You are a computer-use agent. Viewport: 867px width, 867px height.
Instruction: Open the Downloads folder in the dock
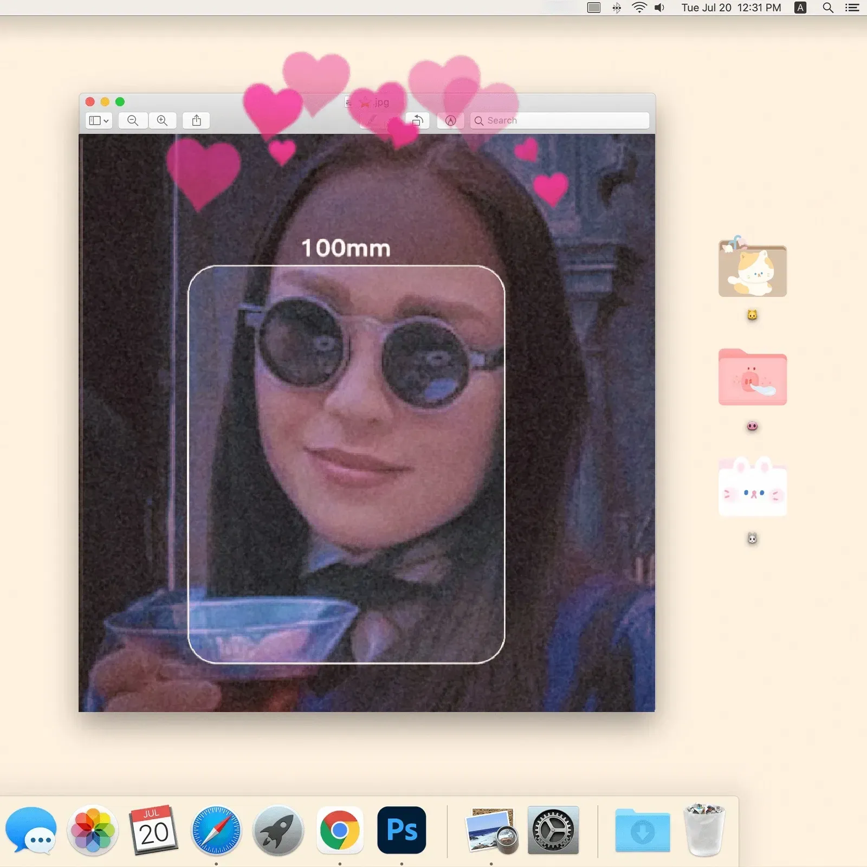pos(642,830)
